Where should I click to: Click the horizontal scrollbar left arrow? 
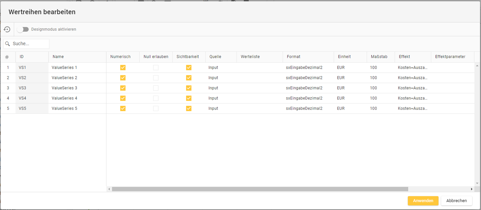pos(109,189)
